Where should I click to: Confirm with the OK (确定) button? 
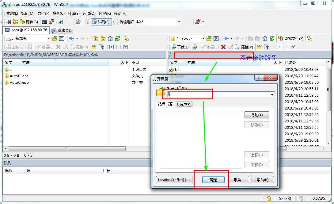click(213, 180)
